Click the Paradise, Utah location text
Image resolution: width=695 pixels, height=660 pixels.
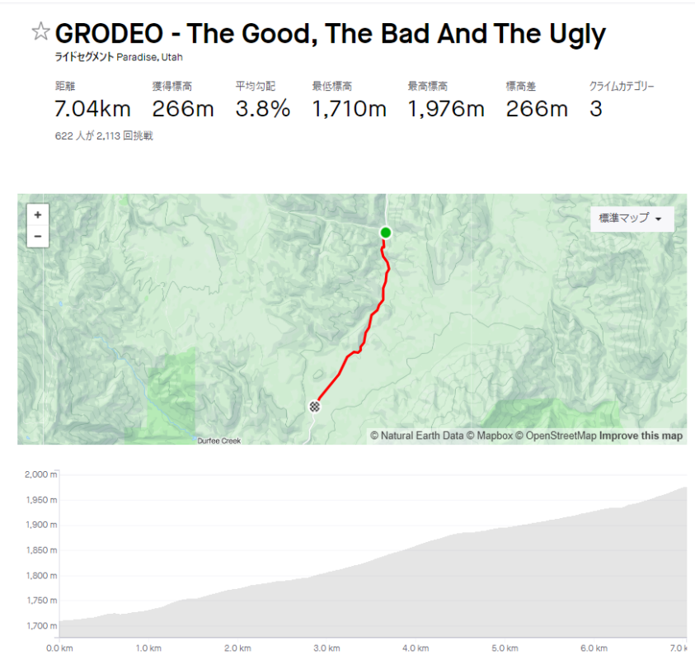(150, 58)
